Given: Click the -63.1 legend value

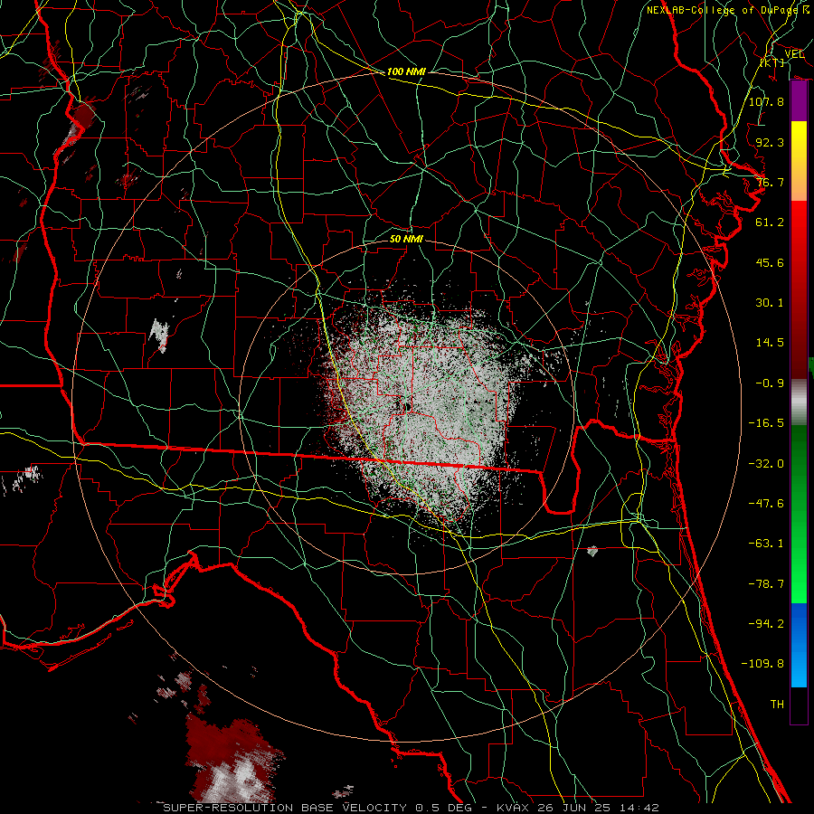Looking at the screenshot, I should click(766, 544).
